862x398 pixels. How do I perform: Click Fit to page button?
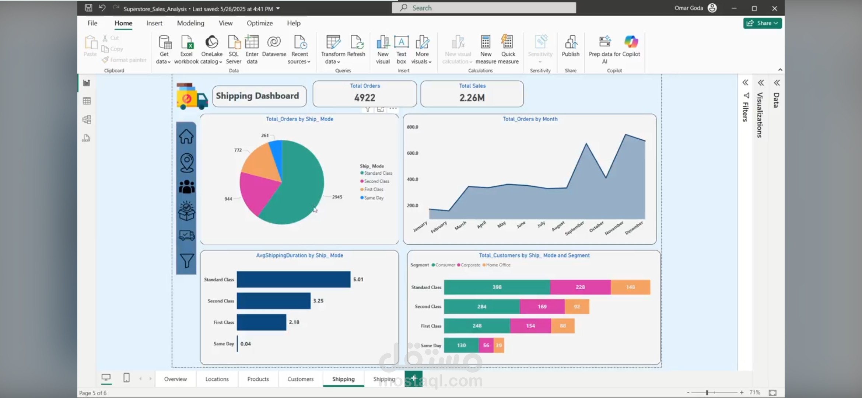coord(773,392)
